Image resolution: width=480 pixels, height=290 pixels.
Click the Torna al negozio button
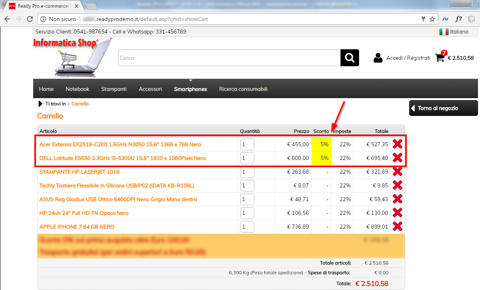443,108
